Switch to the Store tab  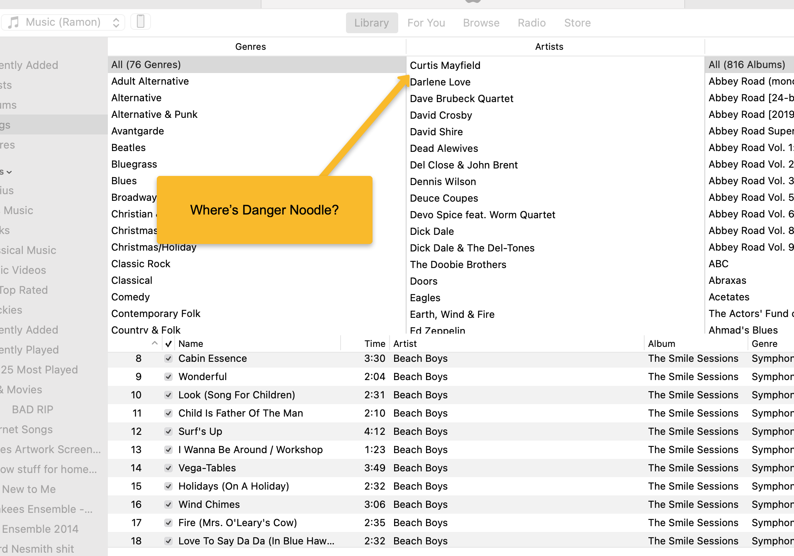point(577,23)
